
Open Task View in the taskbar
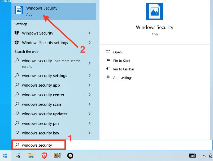pos(18,156)
